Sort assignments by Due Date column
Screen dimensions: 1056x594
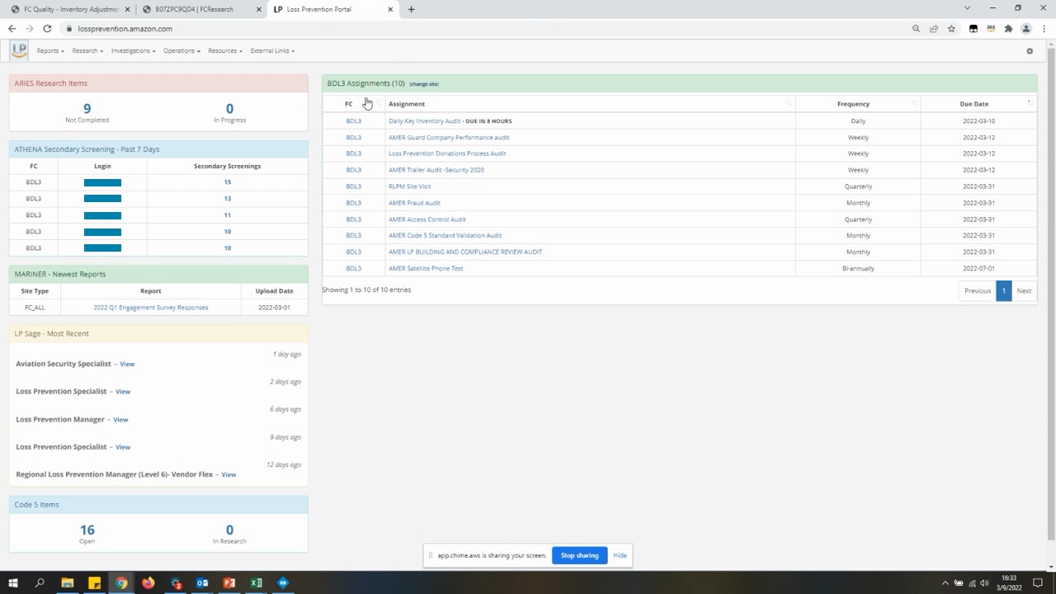[978, 104]
